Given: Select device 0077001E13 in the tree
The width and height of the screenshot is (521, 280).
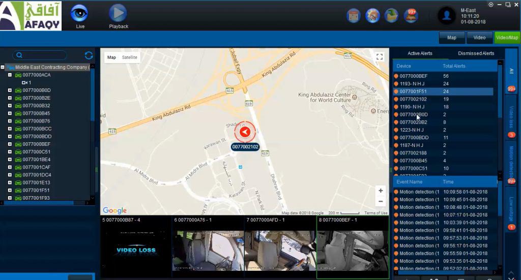Looking at the screenshot, I should coord(36,182).
